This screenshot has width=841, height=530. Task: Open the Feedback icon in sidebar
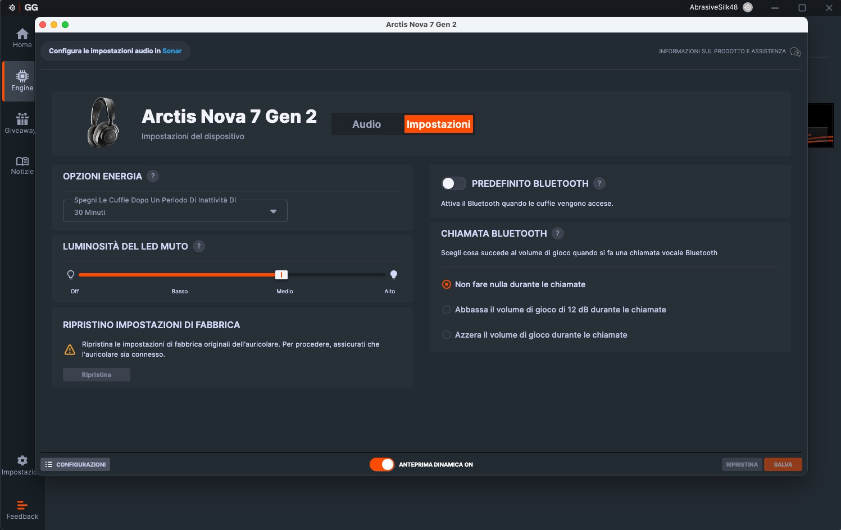click(x=22, y=509)
